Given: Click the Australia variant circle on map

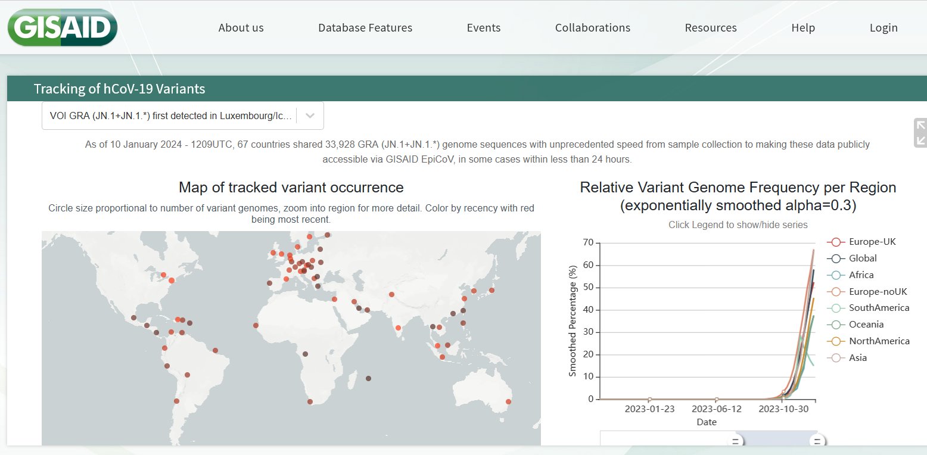Looking at the screenshot, I should coord(508,401).
